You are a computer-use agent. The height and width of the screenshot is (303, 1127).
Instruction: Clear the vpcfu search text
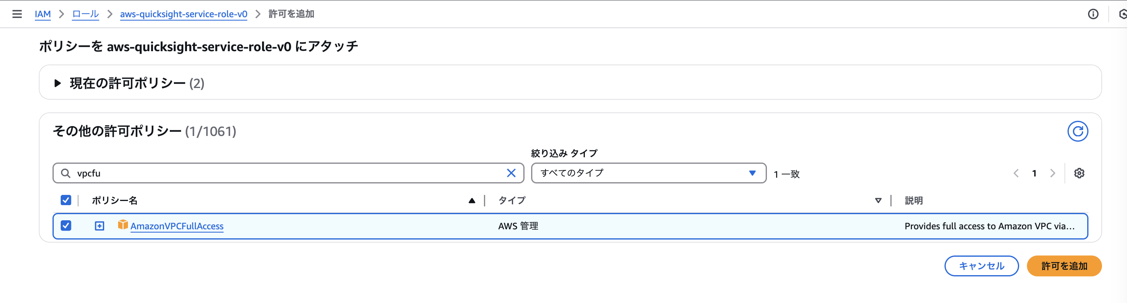(511, 173)
